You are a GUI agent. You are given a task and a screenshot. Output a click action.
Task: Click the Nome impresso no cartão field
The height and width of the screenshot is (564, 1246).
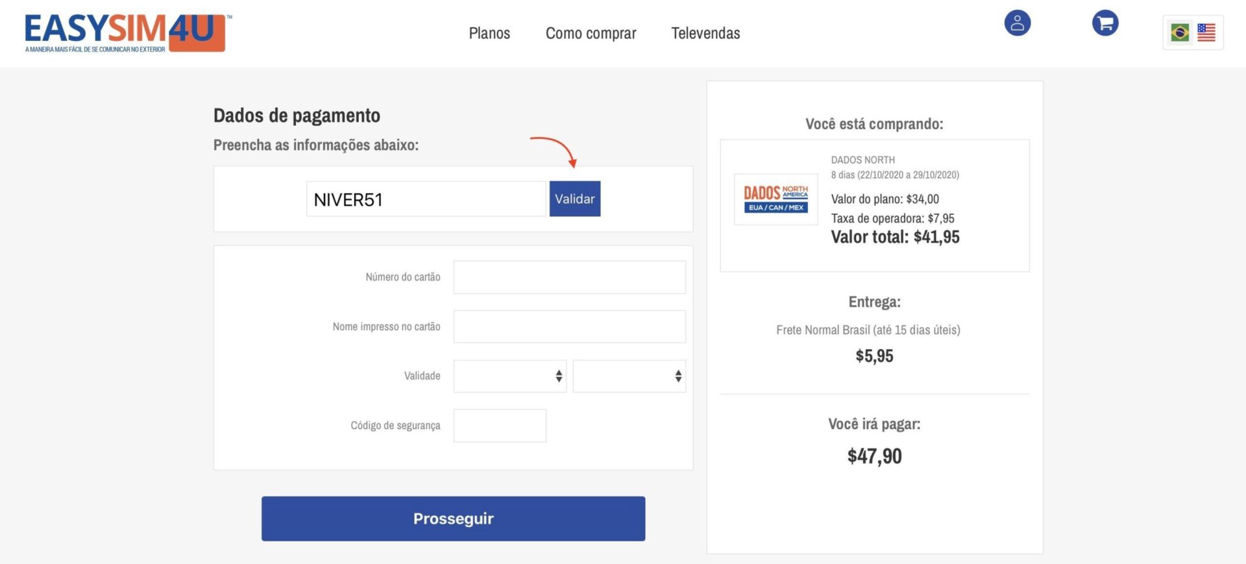569,326
